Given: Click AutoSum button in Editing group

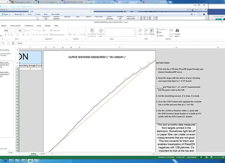Looking at the screenshot, I should tap(162, 29).
